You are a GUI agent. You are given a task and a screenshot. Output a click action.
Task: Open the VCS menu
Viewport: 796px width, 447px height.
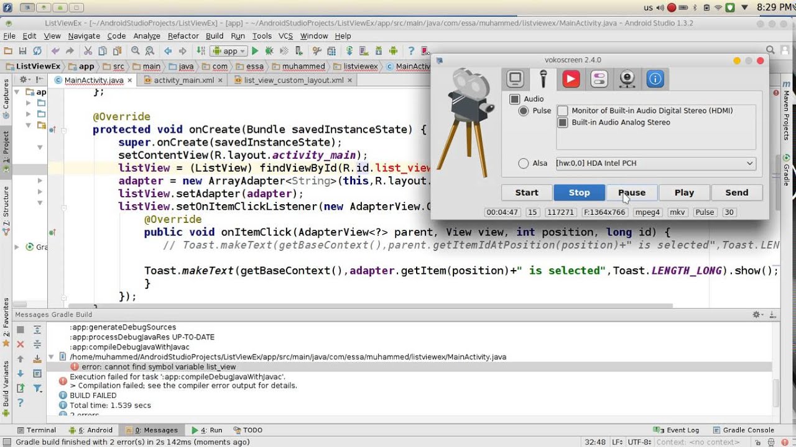pos(285,36)
